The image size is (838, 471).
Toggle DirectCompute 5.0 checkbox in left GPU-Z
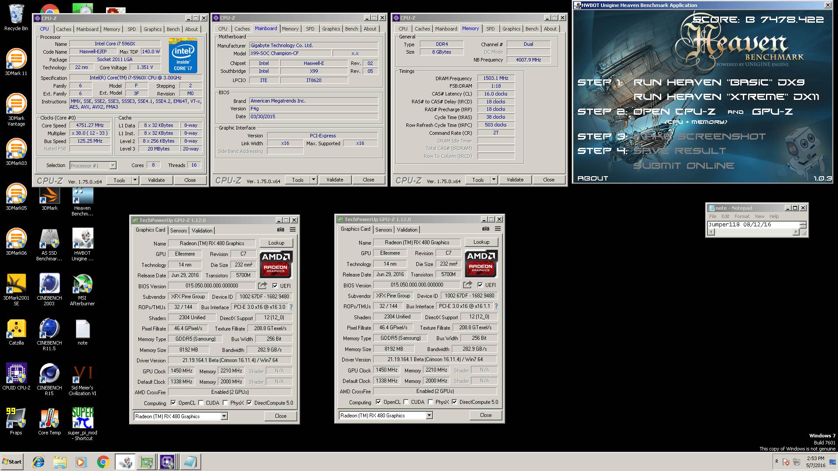[249, 403]
